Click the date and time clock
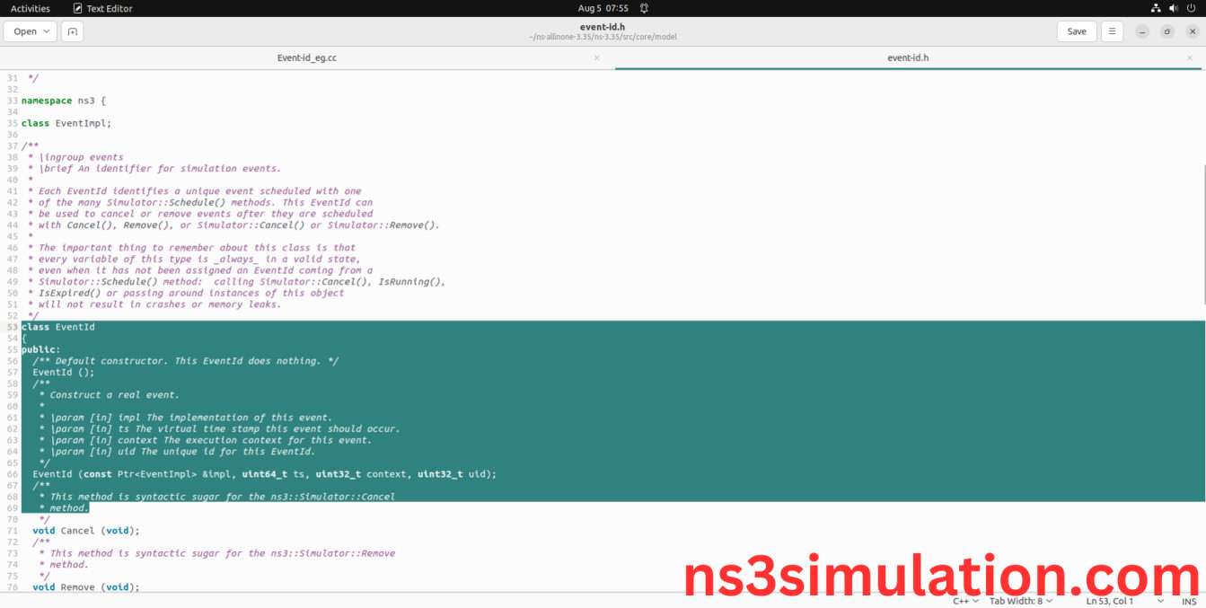 pos(603,8)
